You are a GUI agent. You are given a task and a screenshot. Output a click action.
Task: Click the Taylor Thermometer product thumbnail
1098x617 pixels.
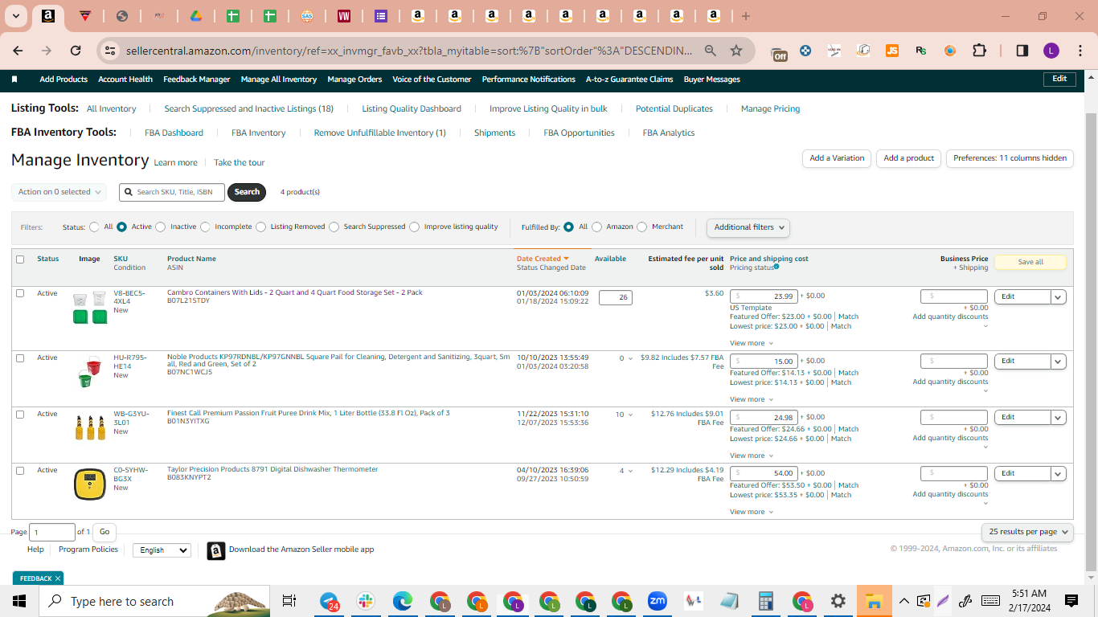[90, 484]
